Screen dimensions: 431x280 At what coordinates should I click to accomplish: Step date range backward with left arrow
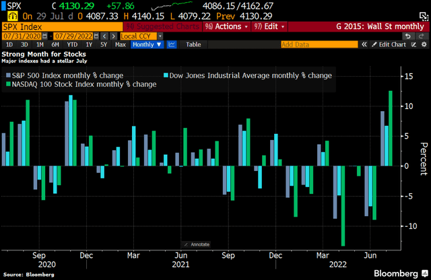coord(104,36)
